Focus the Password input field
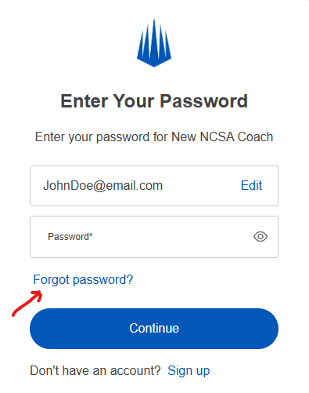 coord(154,237)
